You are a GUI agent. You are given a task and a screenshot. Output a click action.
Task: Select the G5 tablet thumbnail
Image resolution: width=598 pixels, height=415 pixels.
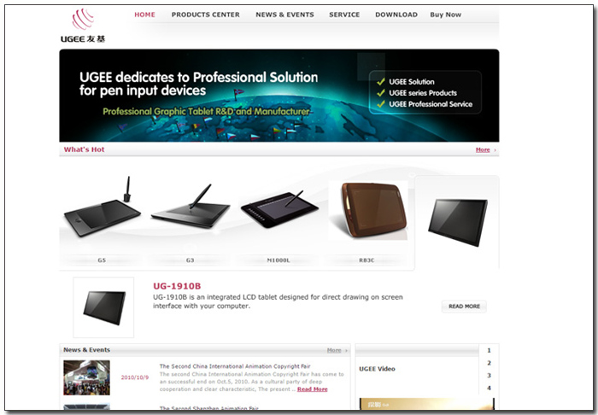(103, 208)
